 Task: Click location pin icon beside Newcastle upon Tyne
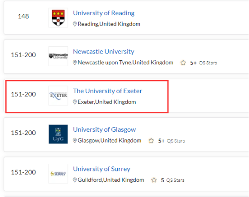(75, 63)
